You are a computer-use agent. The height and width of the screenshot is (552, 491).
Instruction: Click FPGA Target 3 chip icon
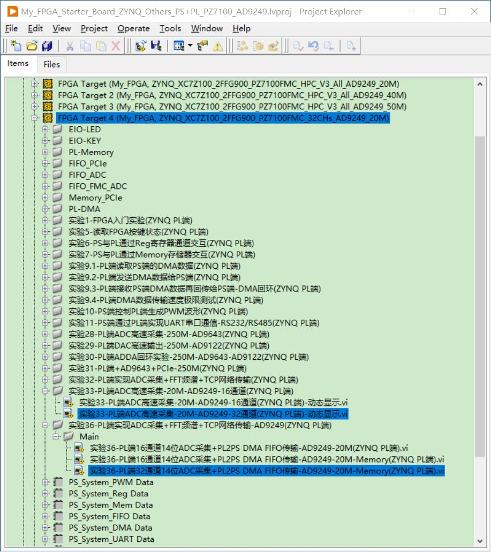click(x=48, y=107)
